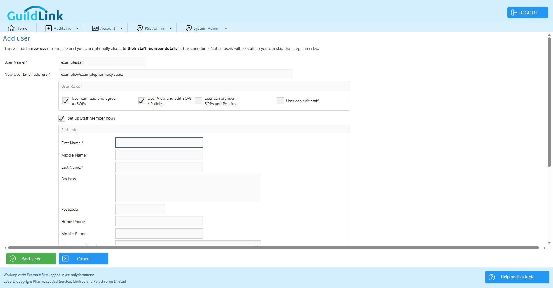Uncheck User can read and agree to SOPs
The image size is (553, 288).
(66, 101)
